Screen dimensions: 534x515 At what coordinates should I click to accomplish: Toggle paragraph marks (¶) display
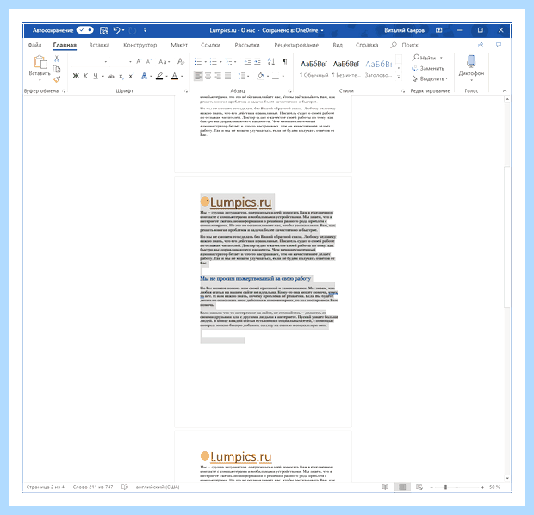pos(285,61)
